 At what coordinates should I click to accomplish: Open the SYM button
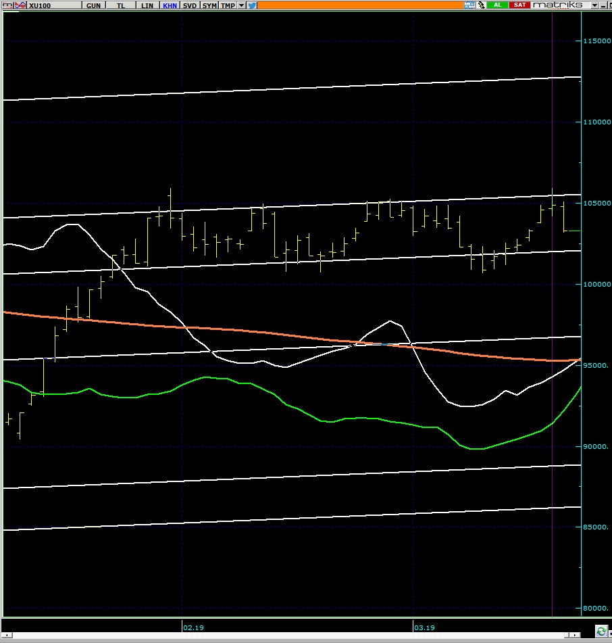[x=209, y=5]
